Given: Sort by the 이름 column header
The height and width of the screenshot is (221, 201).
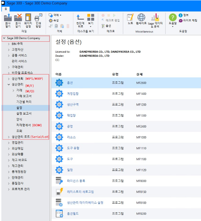Looking at the screenshot, I should (x=58, y=74).
